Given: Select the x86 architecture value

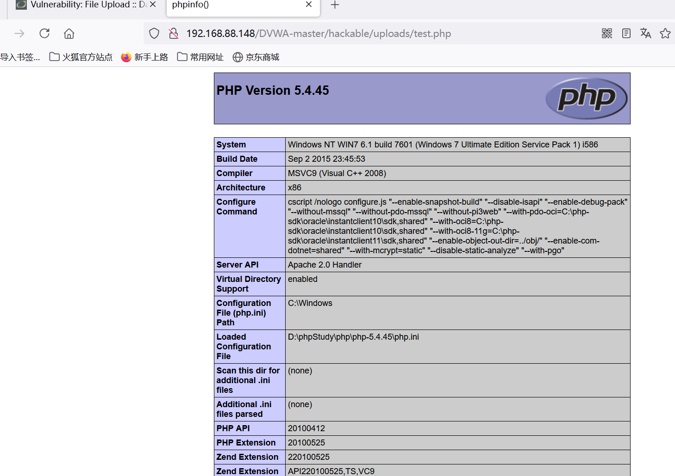Looking at the screenshot, I should point(294,188).
